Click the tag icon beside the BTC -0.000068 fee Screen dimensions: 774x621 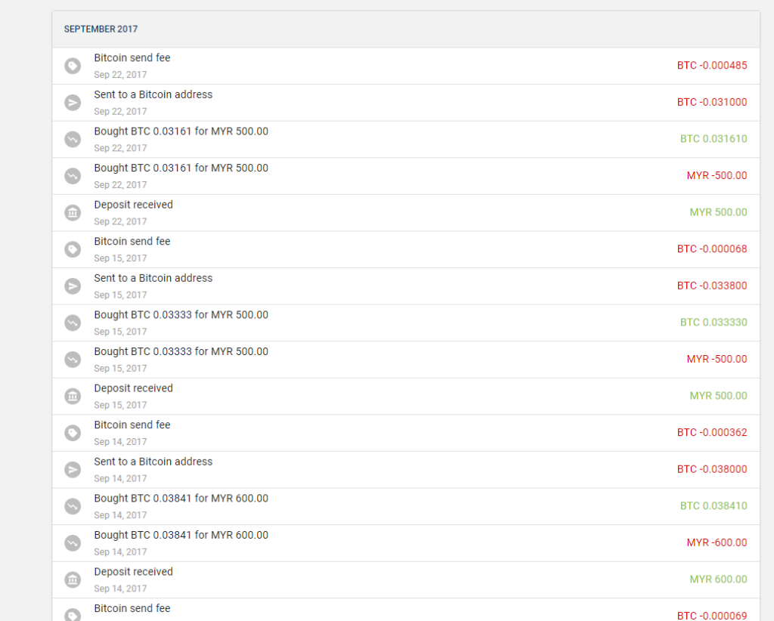click(73, 249)
